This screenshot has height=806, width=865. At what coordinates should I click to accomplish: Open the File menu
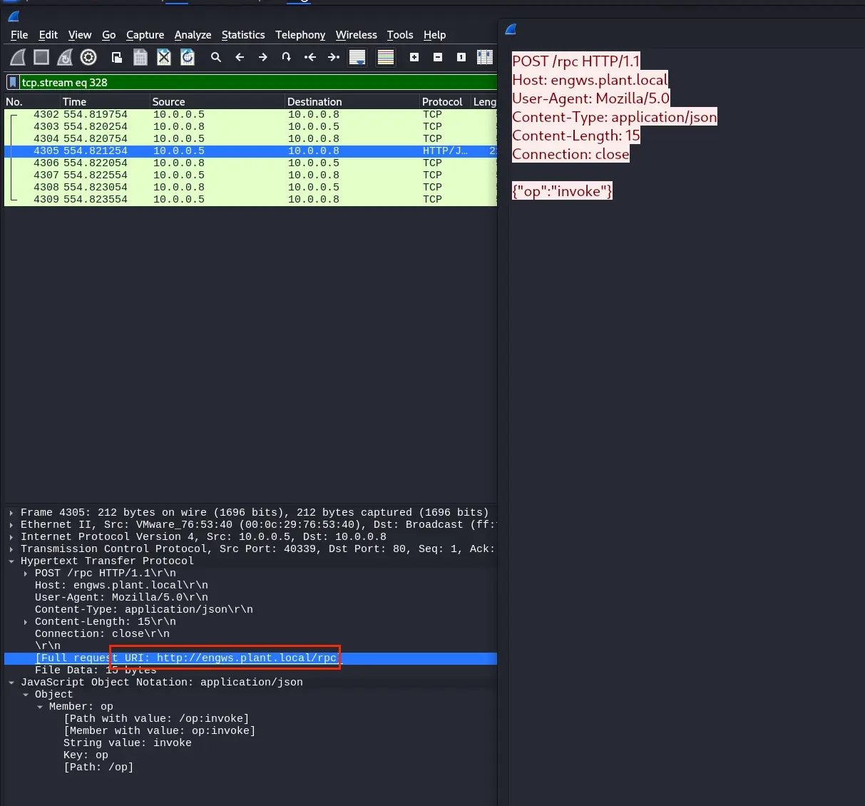point(19,35)
